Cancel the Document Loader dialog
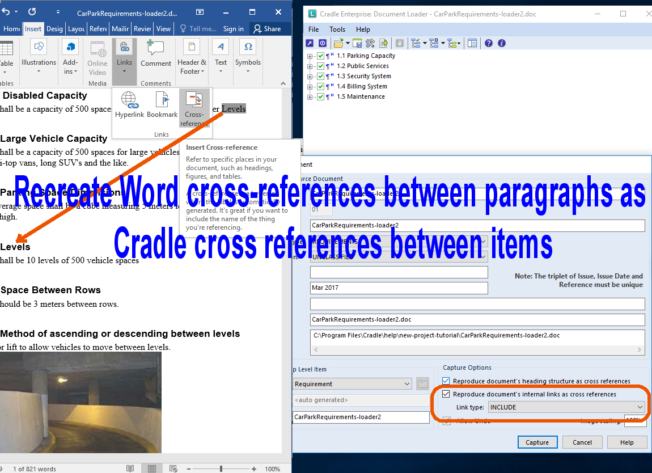This screenshot has width=652, height=473. point(582,442)
